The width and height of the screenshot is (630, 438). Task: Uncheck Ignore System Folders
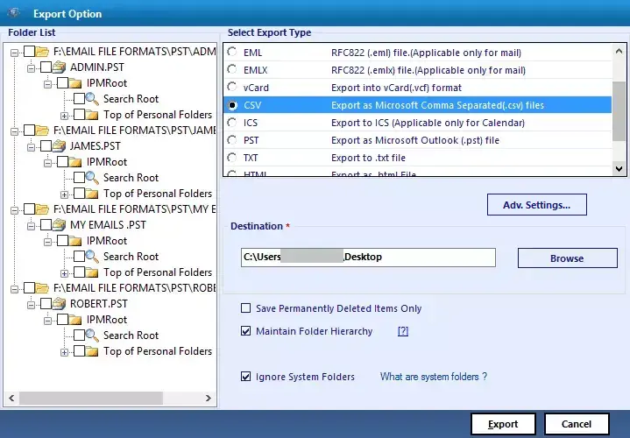pos(245,377)
